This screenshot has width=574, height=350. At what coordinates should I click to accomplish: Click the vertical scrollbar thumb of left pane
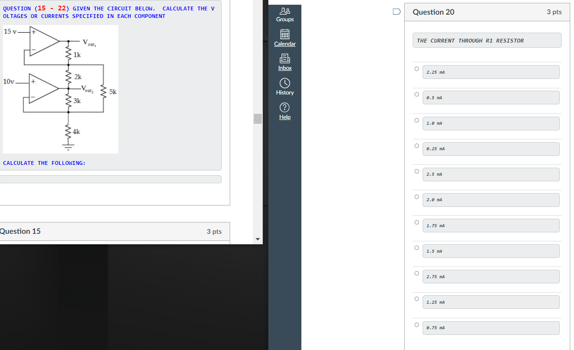coord(258,119)
